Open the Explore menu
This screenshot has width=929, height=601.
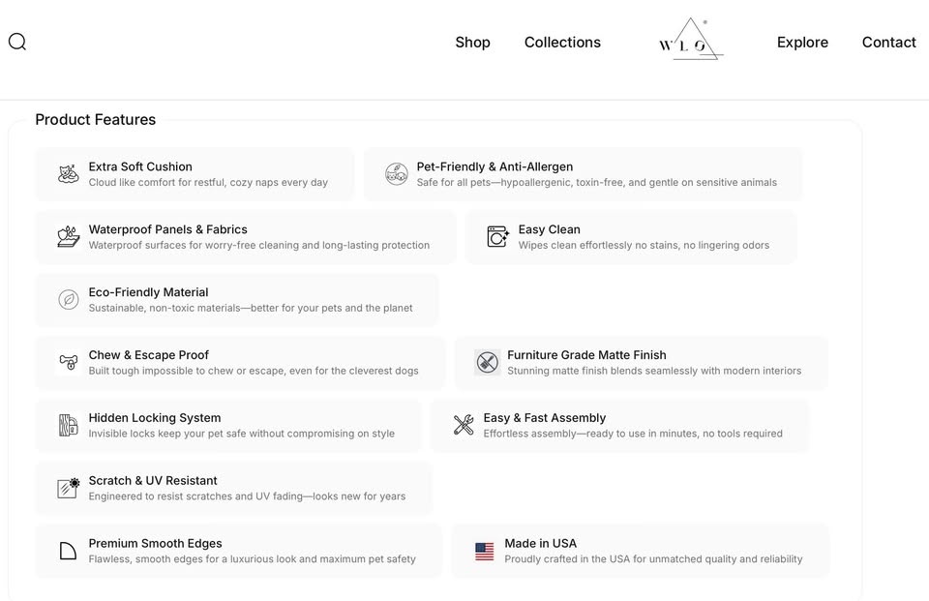click(x=802, y=43)
